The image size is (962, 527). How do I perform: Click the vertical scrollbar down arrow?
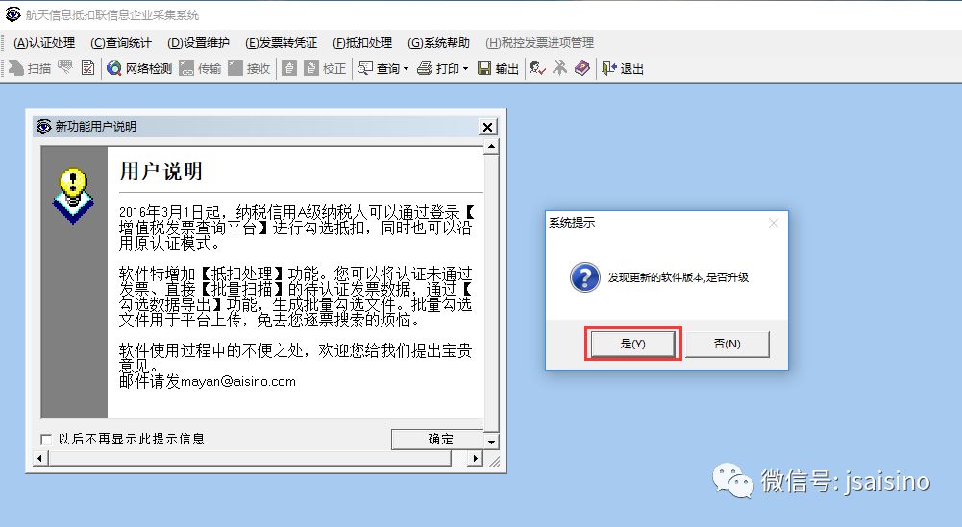[x=491, y=442]
